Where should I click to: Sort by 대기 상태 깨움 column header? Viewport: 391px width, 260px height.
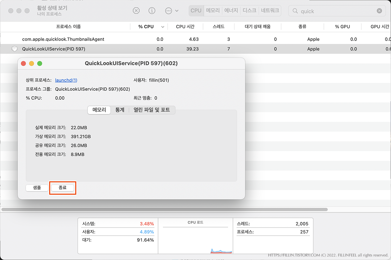[x=258, y=27]
